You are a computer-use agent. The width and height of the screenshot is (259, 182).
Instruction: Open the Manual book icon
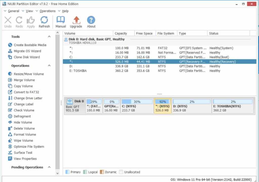(61, 20)
